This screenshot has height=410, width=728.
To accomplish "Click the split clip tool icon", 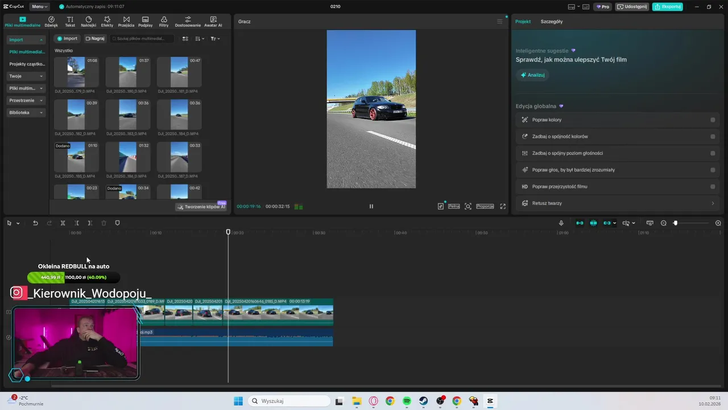I will (x=63, y=223).
